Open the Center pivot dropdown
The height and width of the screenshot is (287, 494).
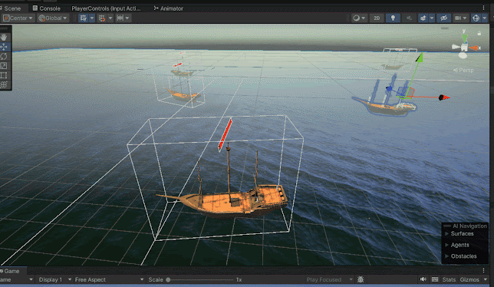18,18
